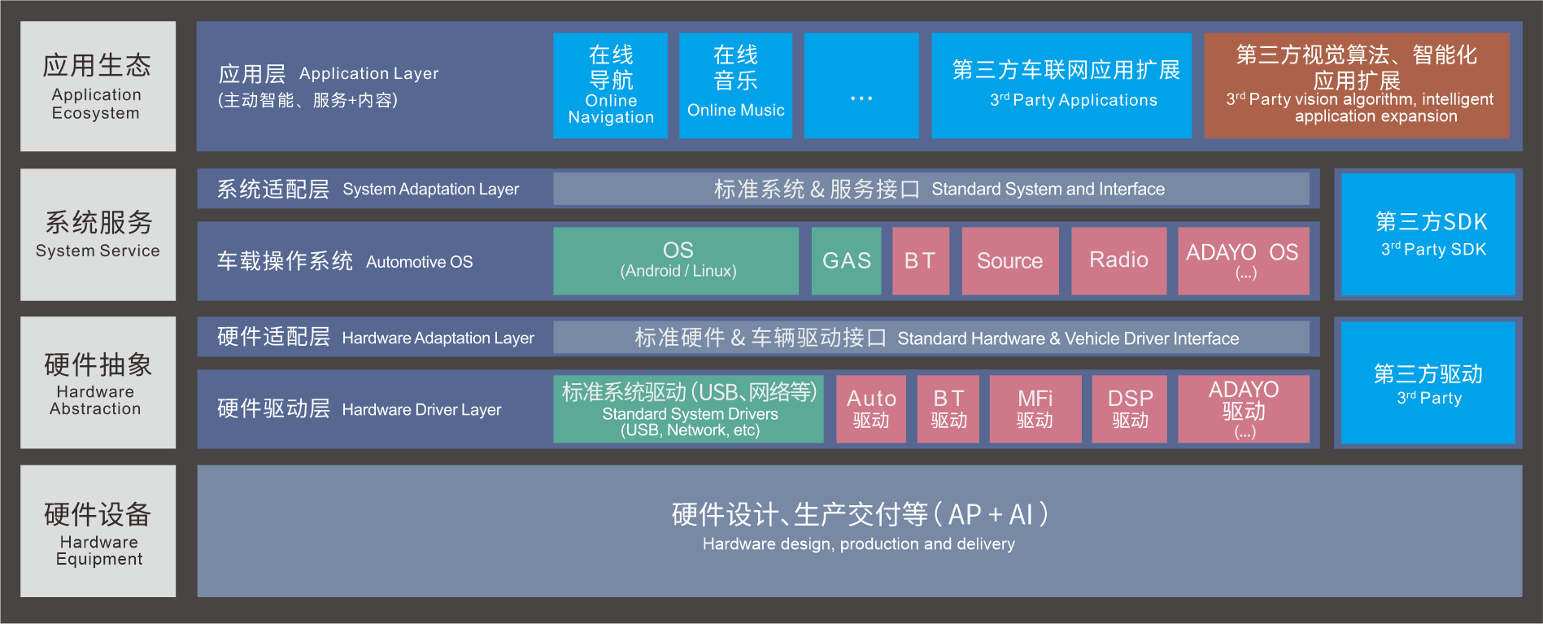Click the 3rd Party vision algorithm block

coord(1357,85)
